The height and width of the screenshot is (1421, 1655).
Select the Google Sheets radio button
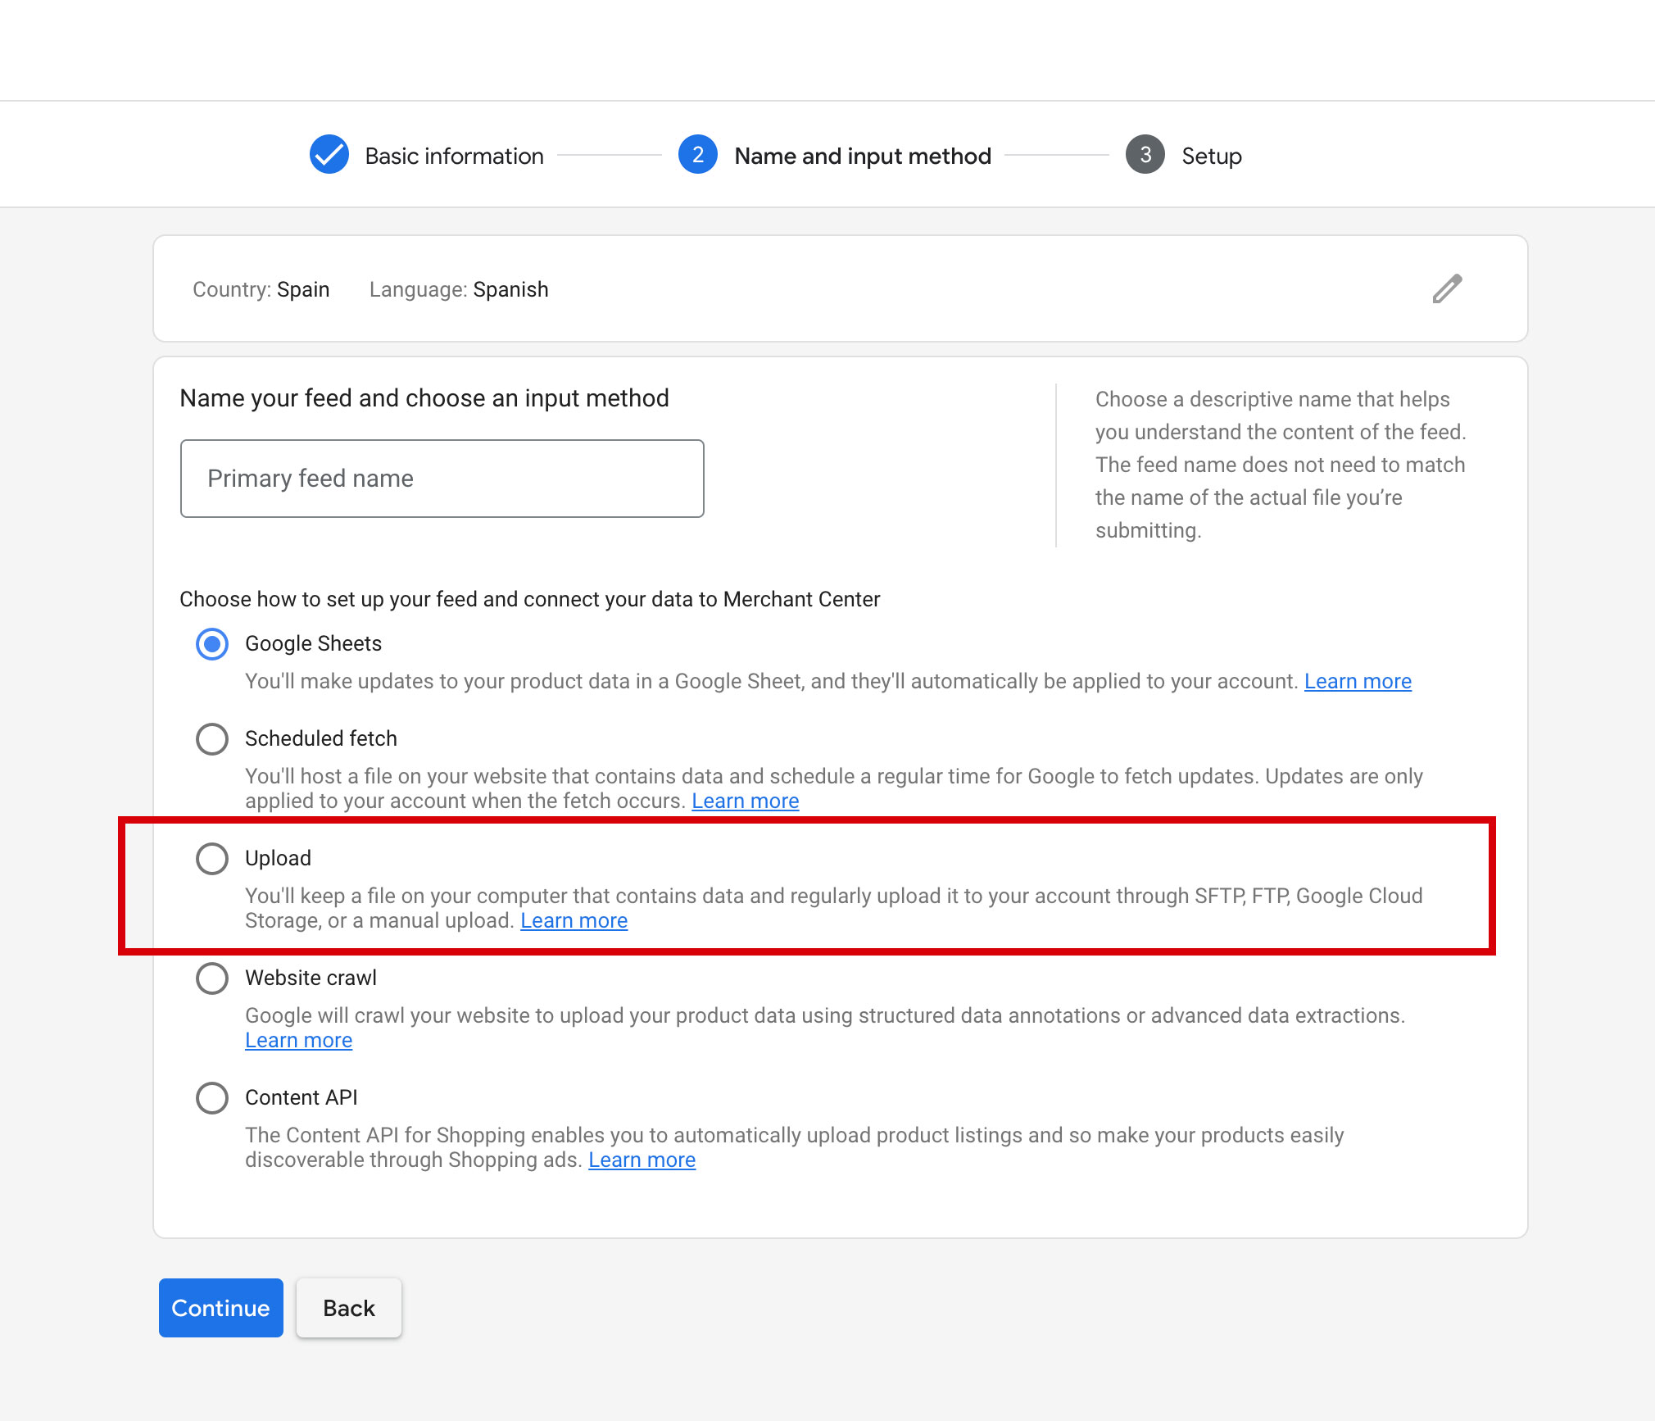click(212, 644)
